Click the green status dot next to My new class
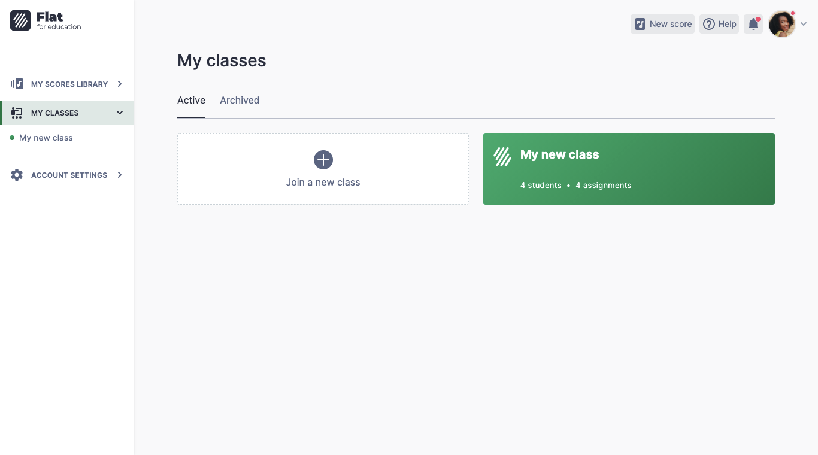 pyautogui.click(x=12, y=138)
